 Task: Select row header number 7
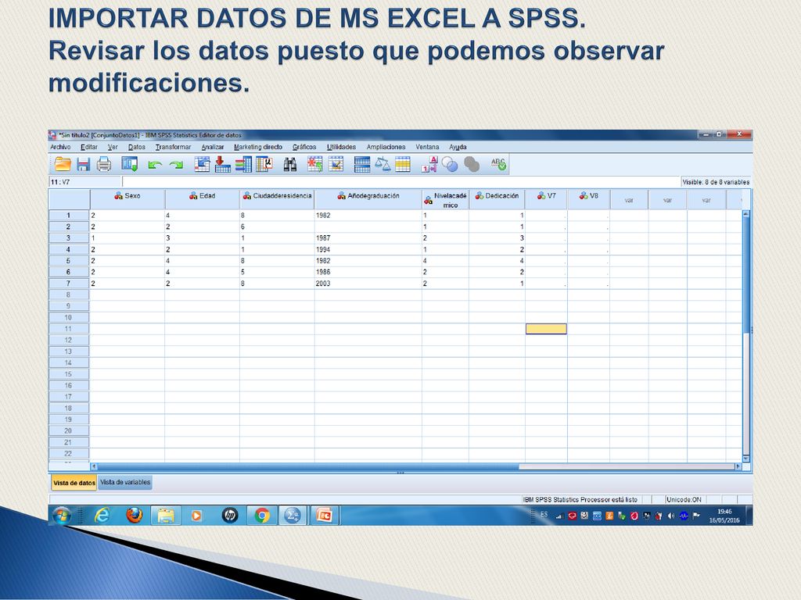(x=69, y=284)
